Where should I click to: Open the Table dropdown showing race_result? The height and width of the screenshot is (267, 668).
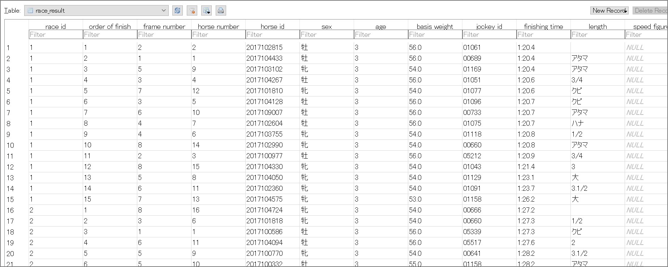[x=96, y=10]
